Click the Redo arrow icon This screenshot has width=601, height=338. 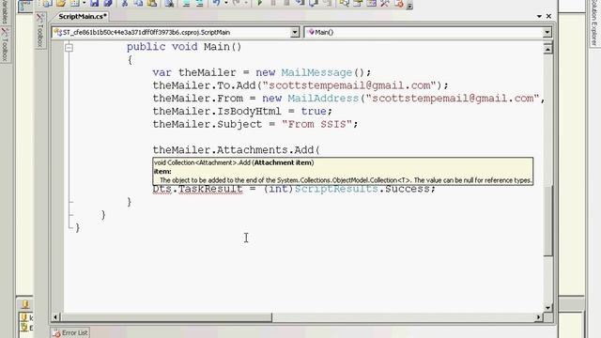coord(236,4)
